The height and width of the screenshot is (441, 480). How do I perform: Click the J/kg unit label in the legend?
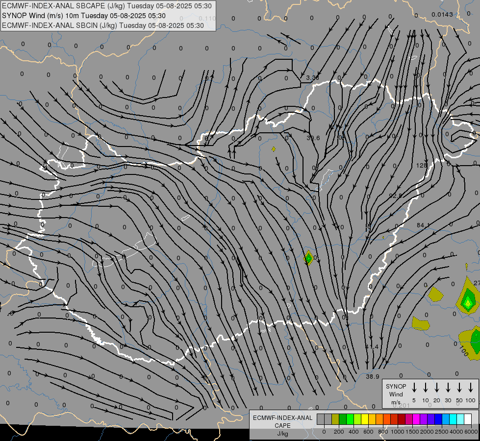282,434
